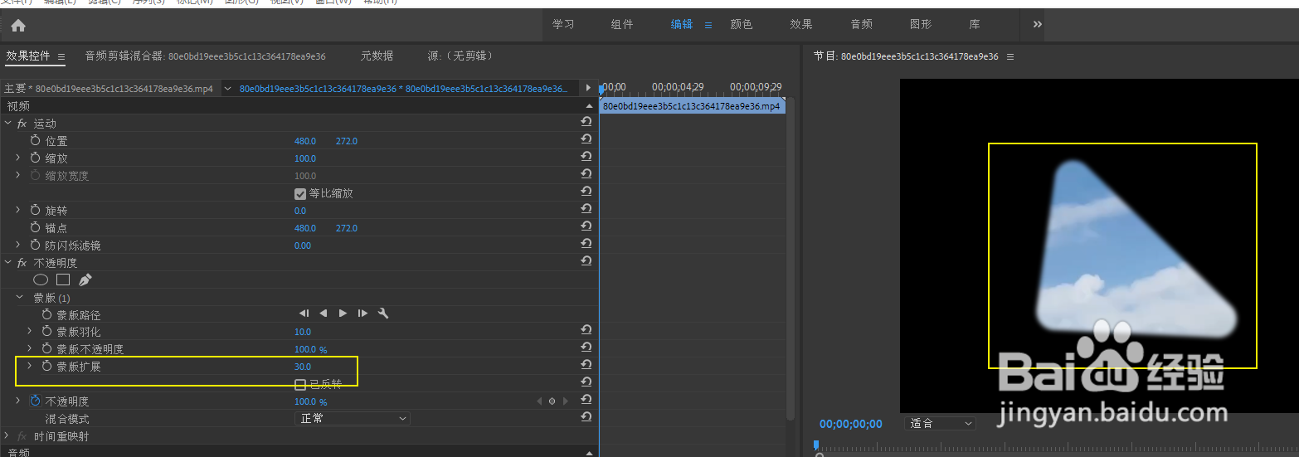Toggle animation stopwatch for 蒙版路径
This screenshot has width=1299, height=457.
pos(46,314)
